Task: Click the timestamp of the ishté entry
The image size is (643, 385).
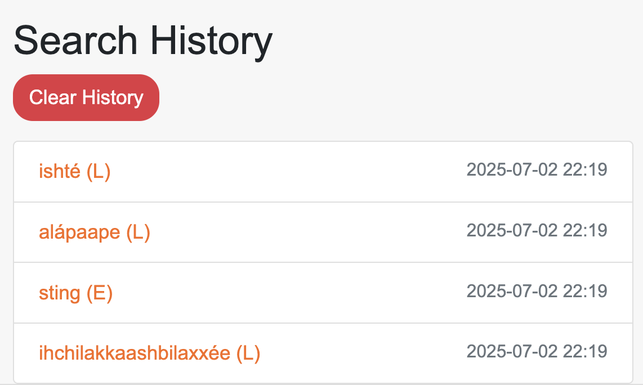Action: point(537,170)
